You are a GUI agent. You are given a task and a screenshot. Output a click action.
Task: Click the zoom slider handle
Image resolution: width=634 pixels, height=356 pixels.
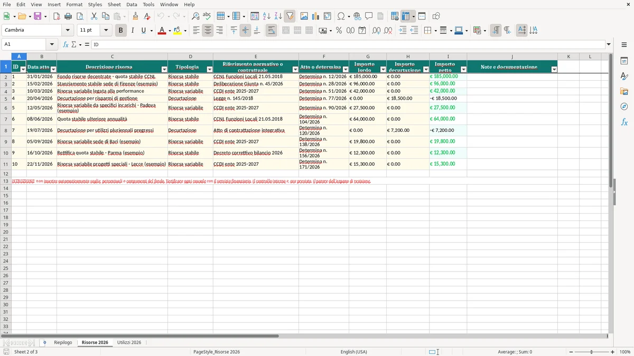point(592,352)
